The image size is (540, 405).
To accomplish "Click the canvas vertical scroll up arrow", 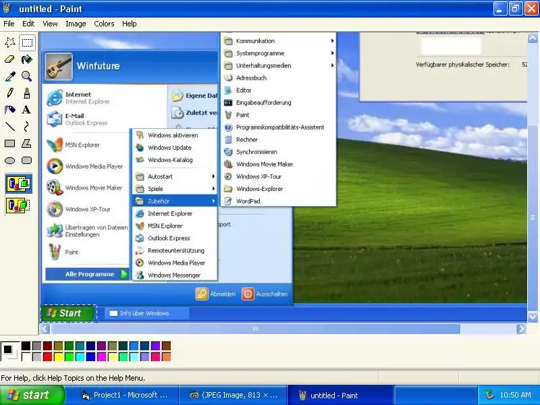I will click(x=533, y=38).
